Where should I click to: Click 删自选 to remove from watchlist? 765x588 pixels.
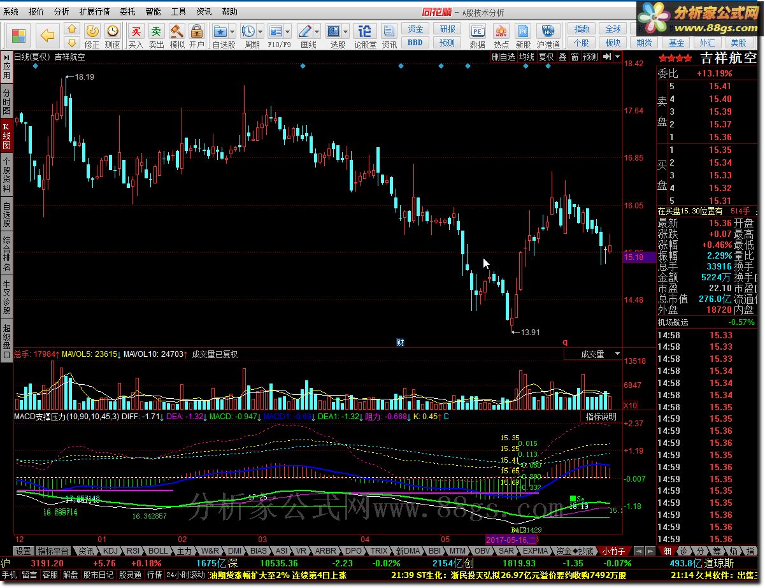tap(503, 57)
